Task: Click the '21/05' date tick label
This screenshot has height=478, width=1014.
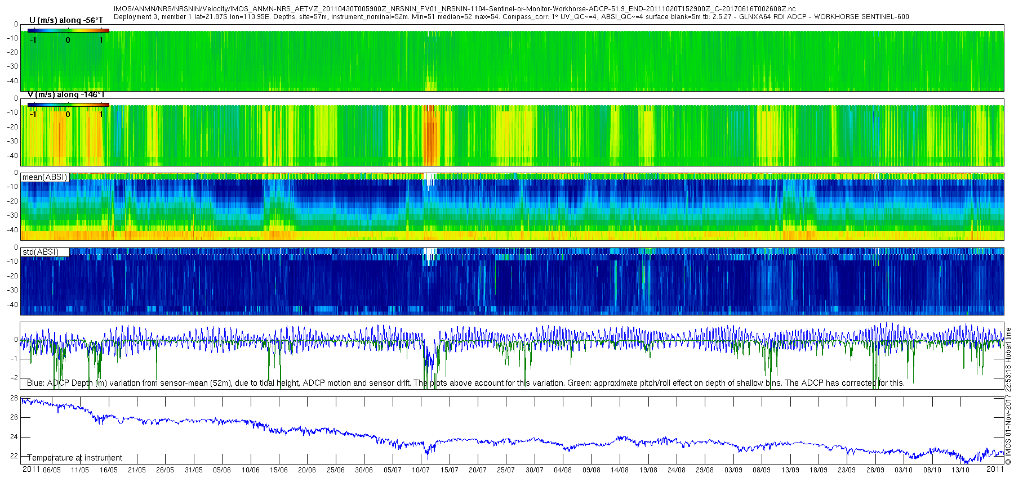Action: 137,470
